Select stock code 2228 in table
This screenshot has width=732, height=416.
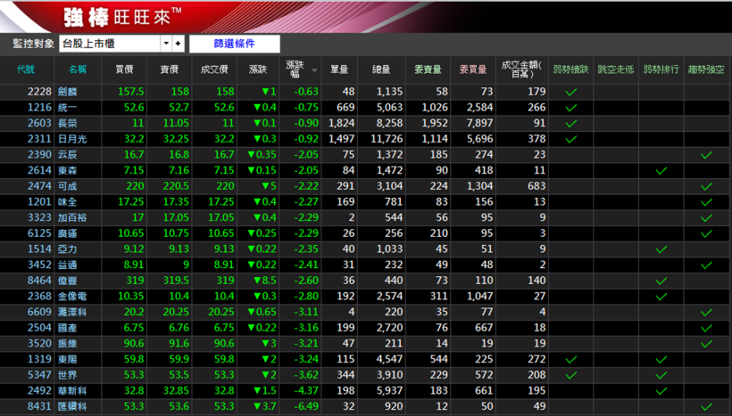[39, 92]
